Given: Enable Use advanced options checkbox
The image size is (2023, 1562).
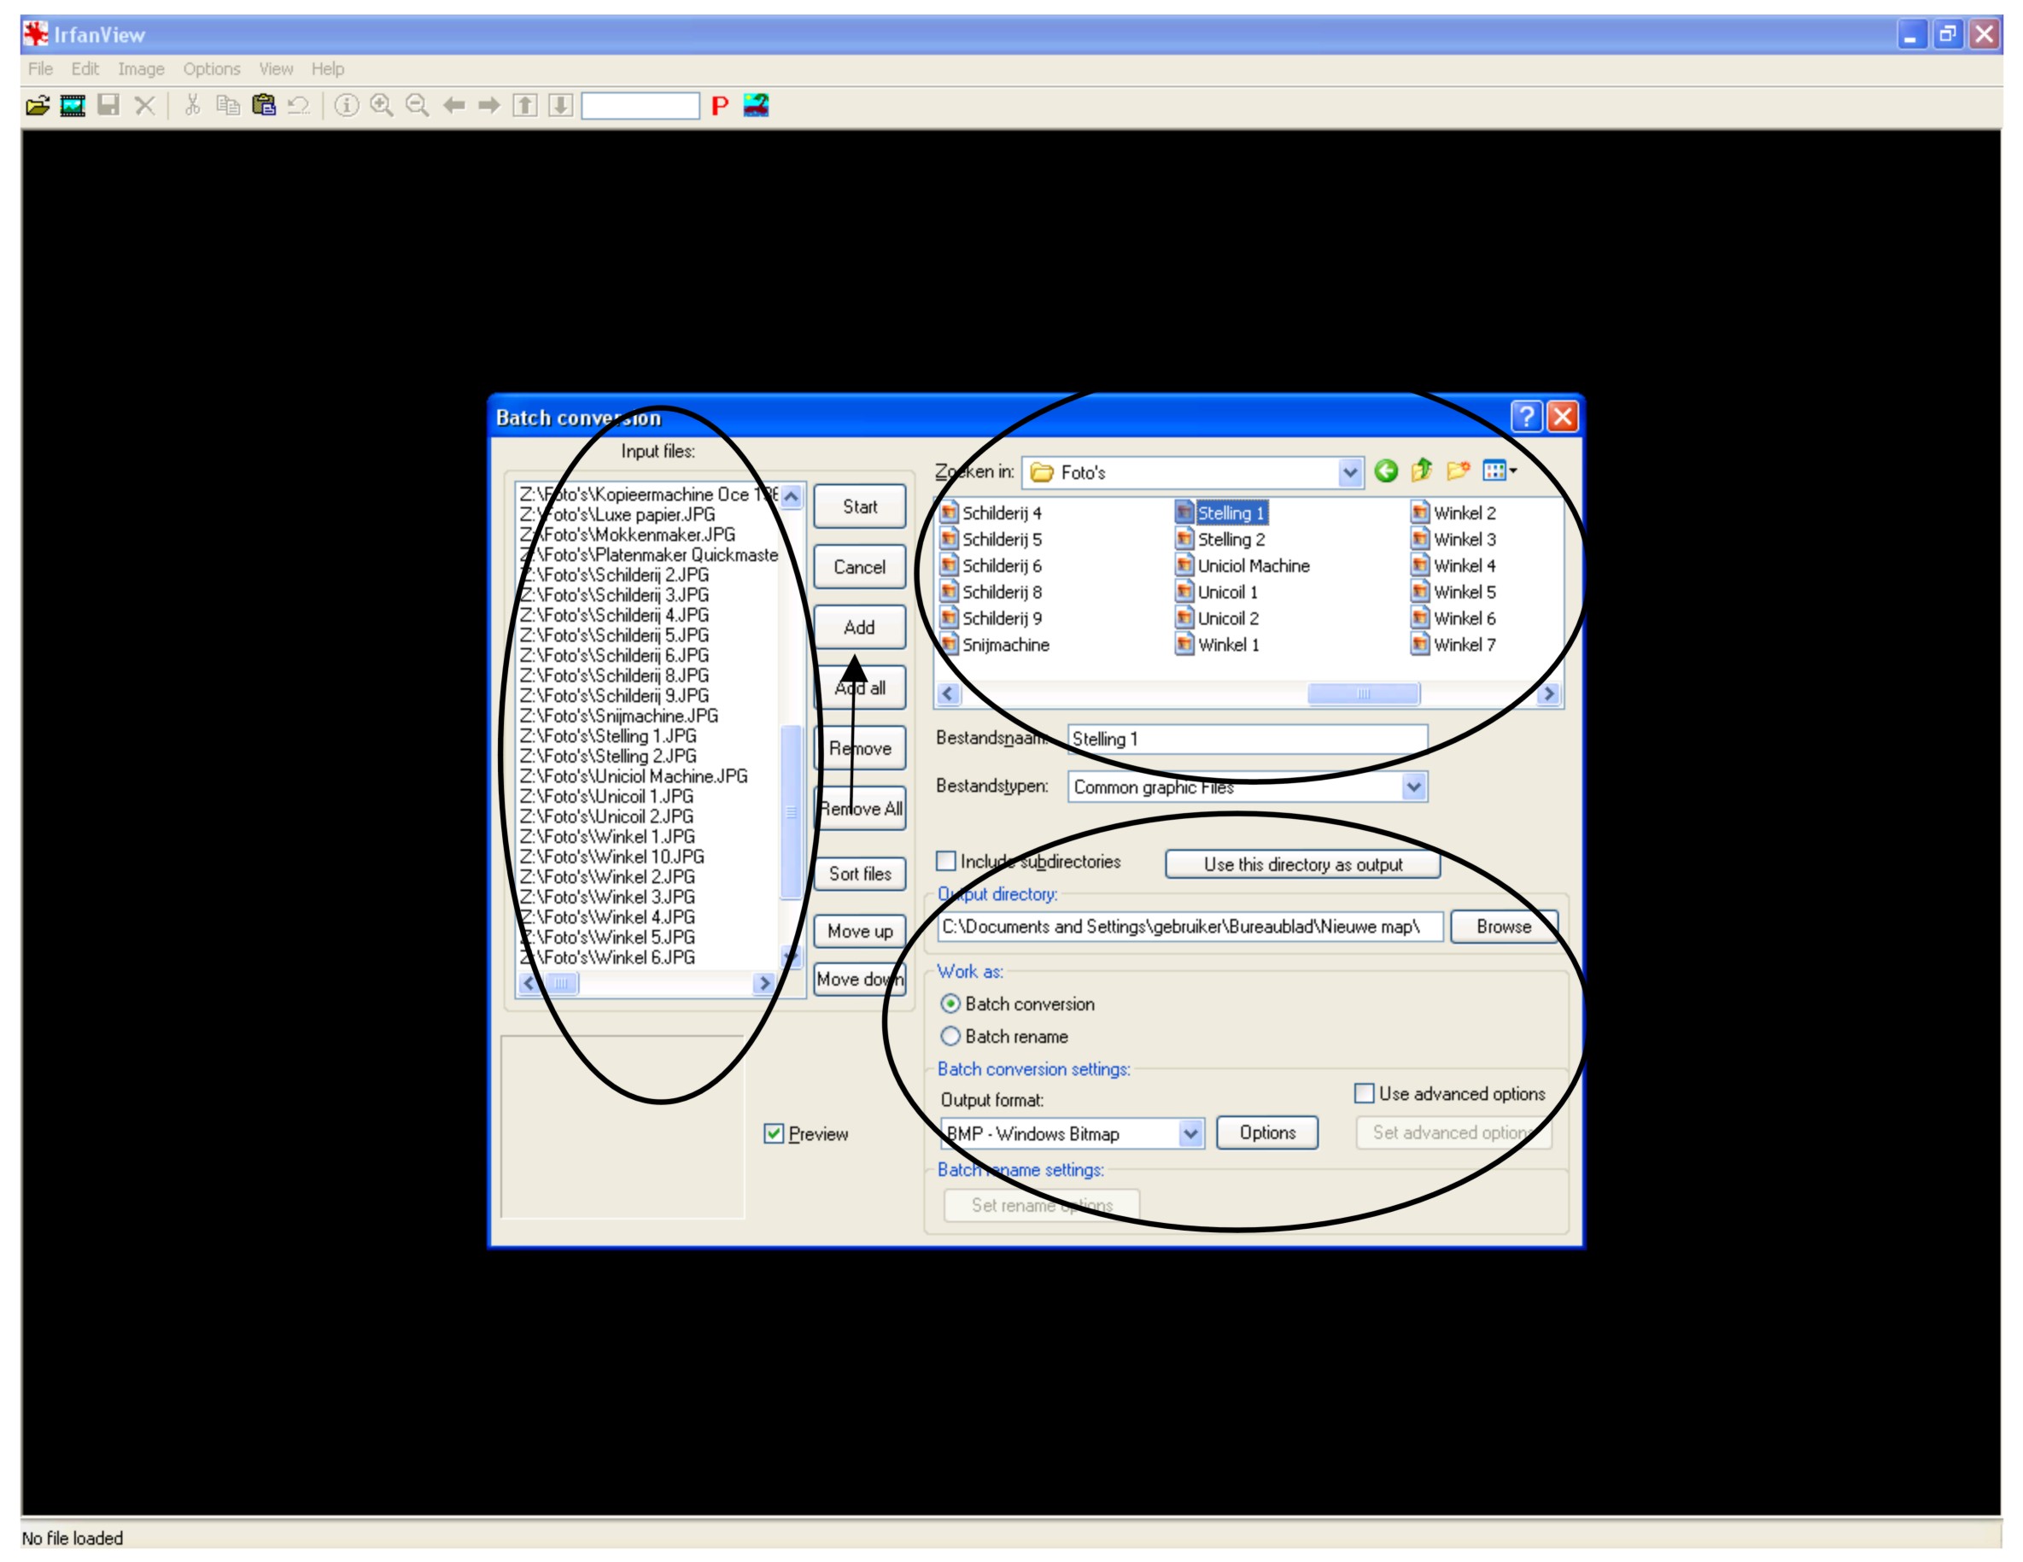Looking at the screenshot, I should (1364, 1094).
